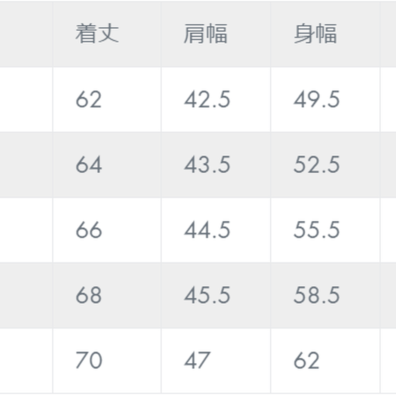Select the 身幅 value 49.5
396x396 pixels.
316,99
